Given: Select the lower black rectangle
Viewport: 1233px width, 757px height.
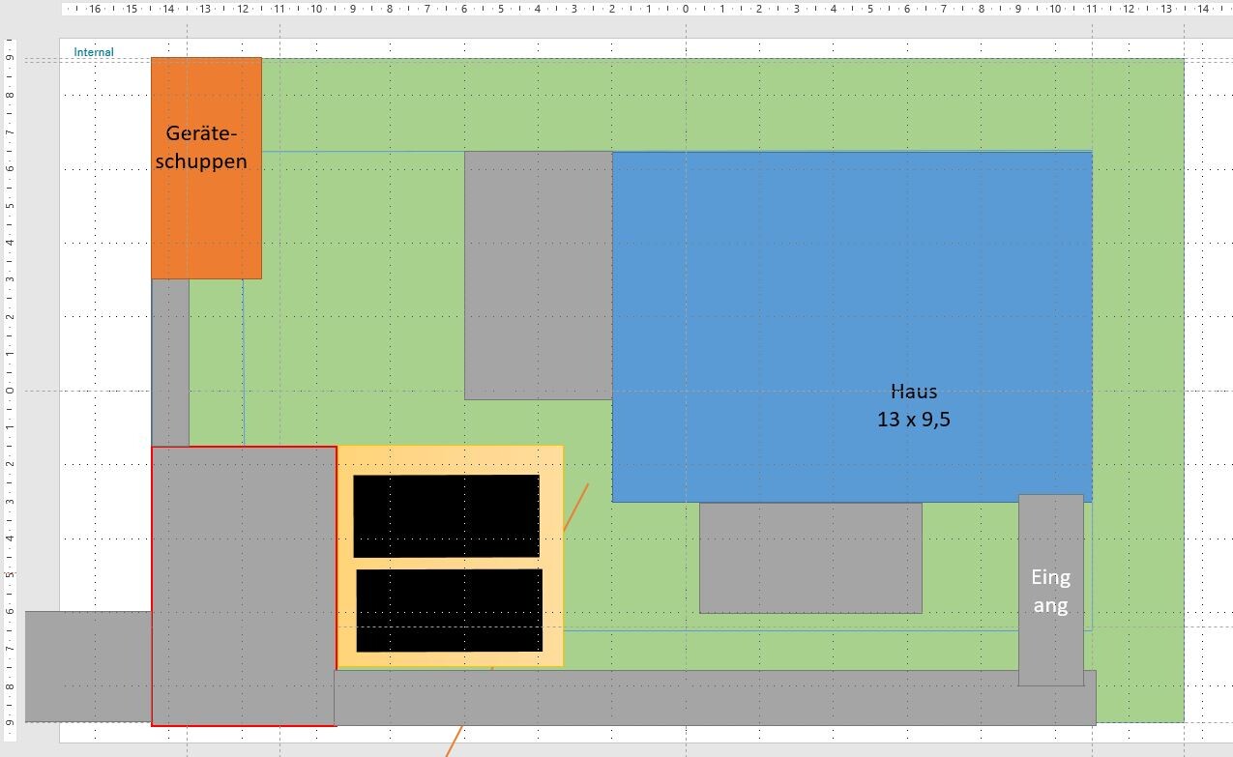Looking at the screenshot, I should (449, 610).
